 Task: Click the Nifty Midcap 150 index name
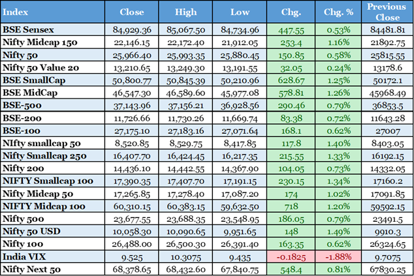tap(39, 42)
